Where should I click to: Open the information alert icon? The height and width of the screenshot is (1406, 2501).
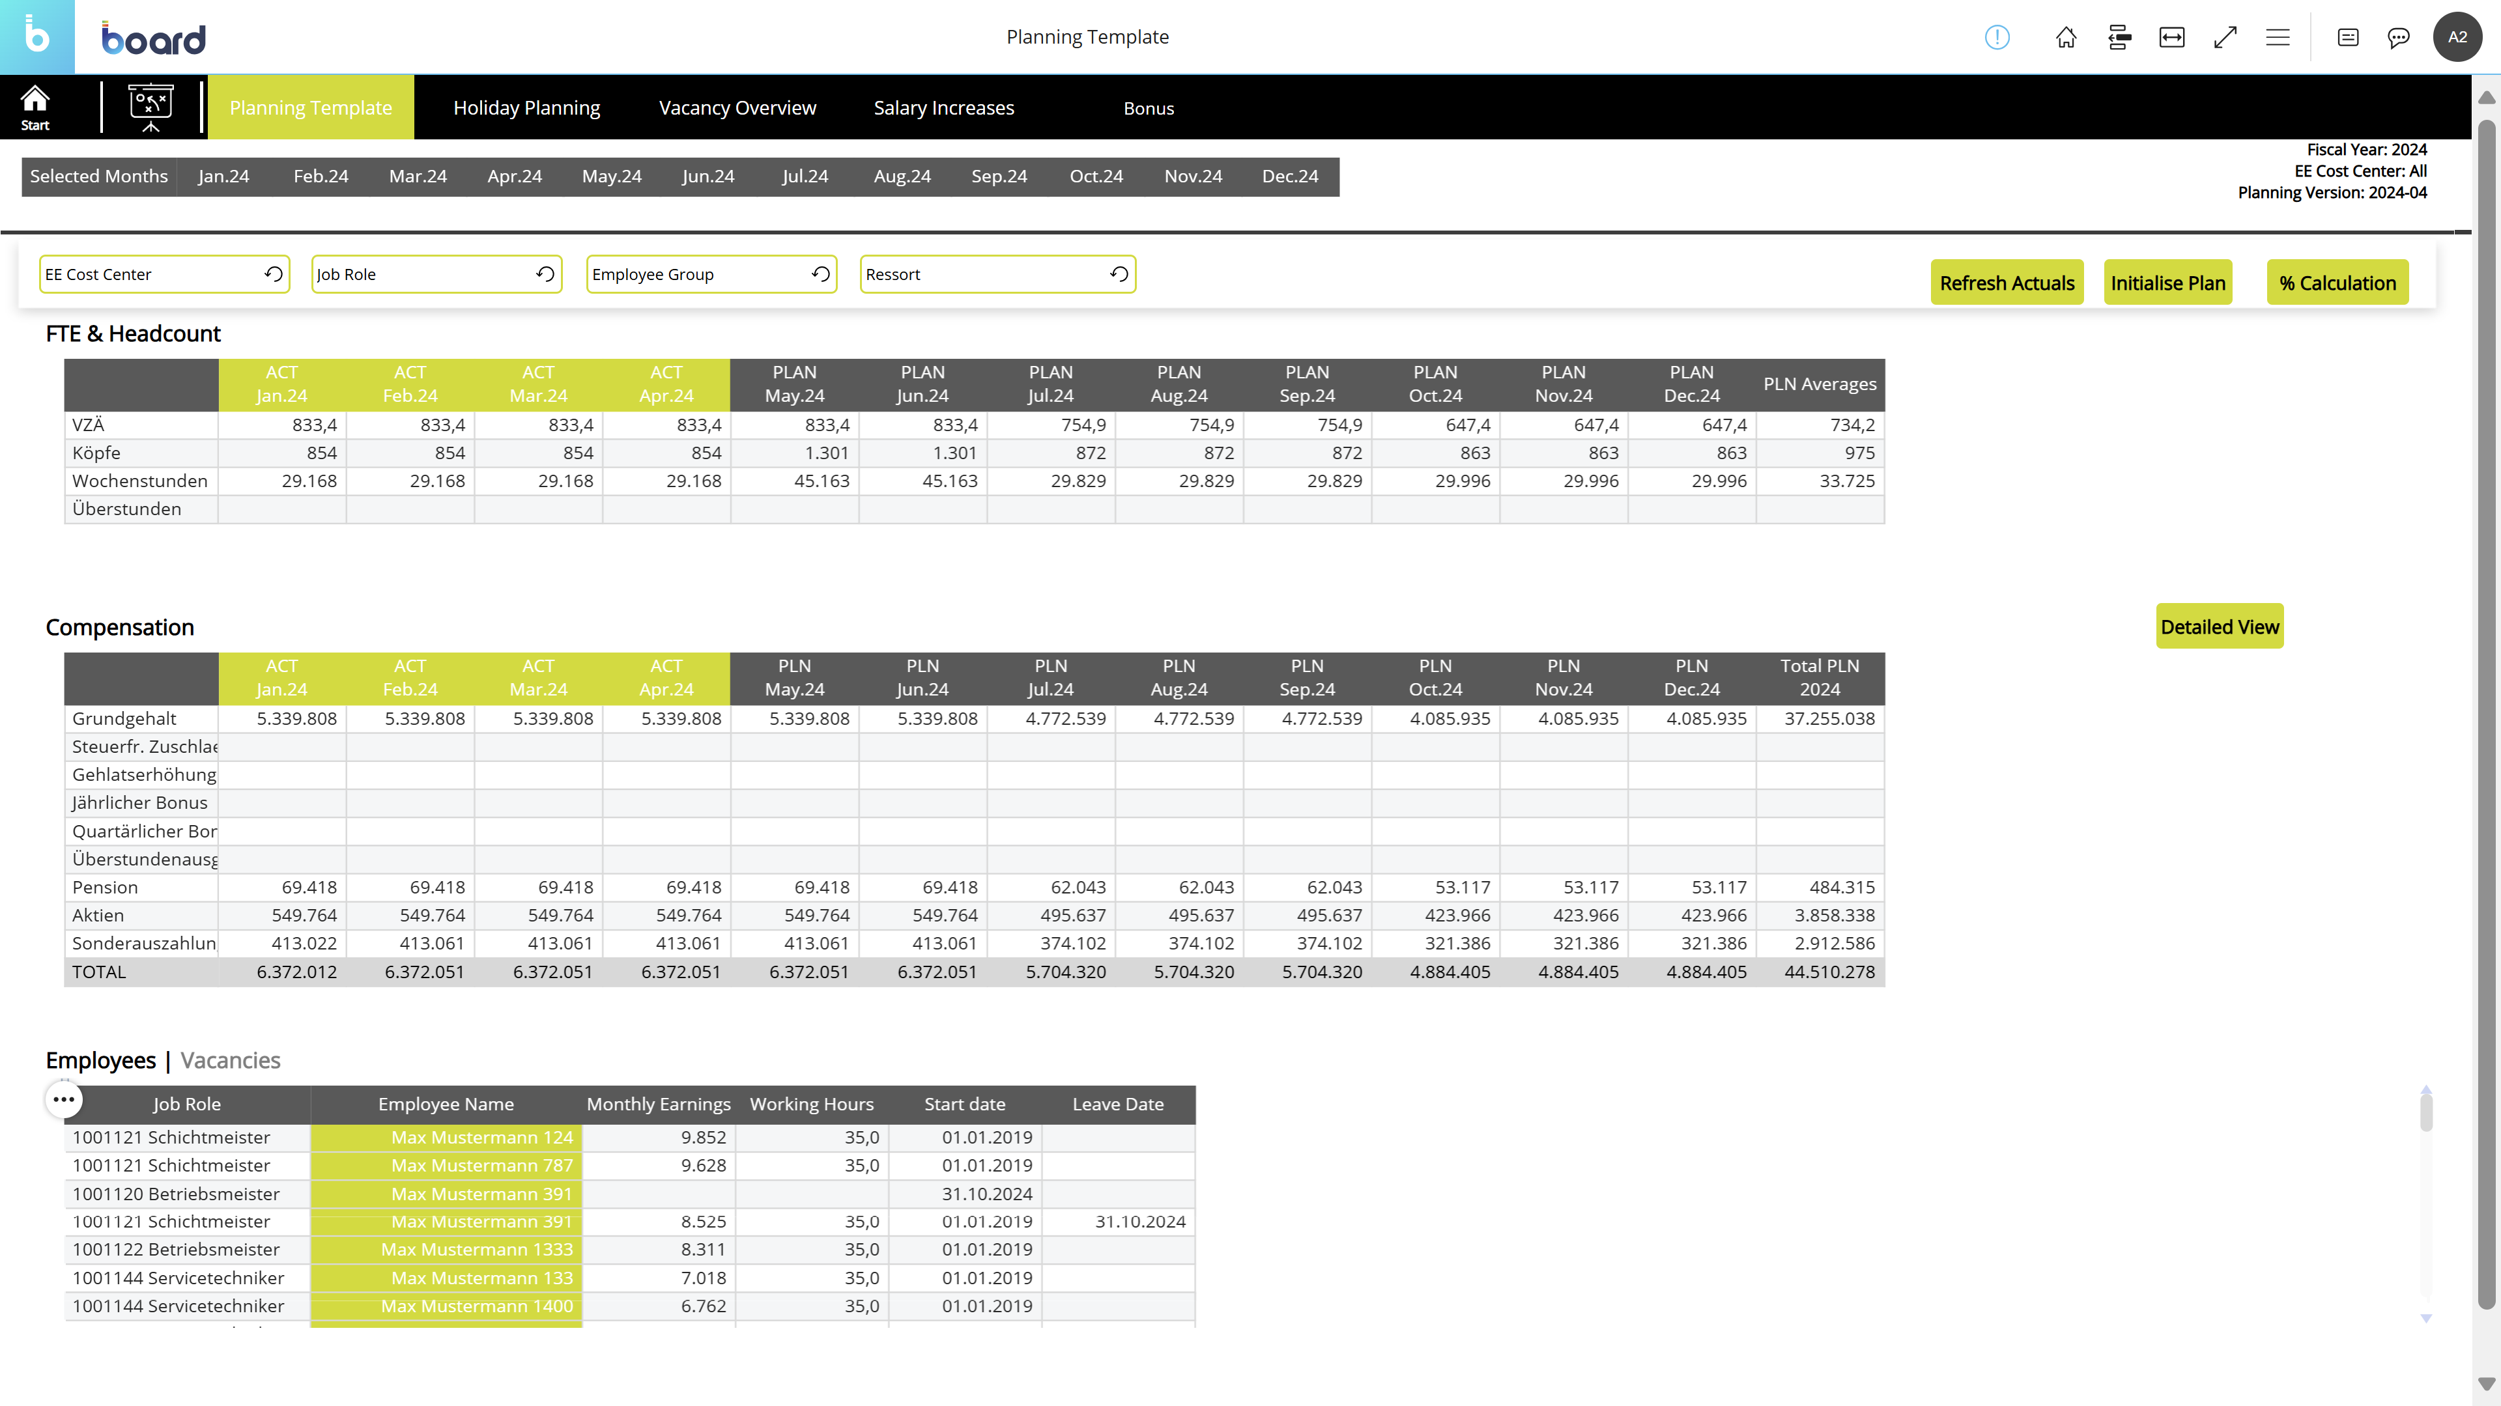1996,37
